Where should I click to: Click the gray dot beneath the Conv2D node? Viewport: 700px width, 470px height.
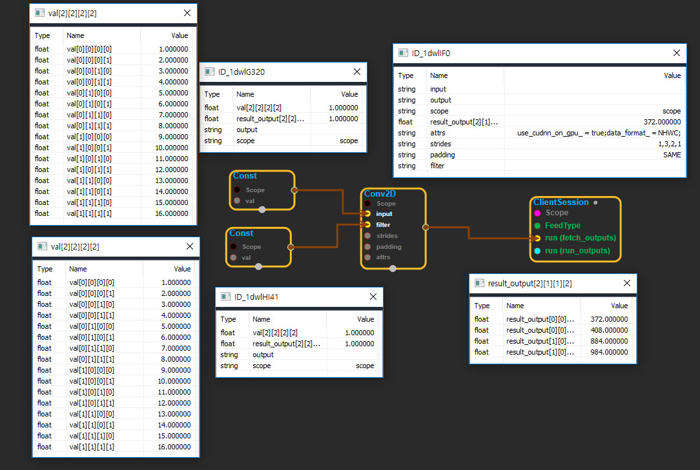tap(393, 269)
